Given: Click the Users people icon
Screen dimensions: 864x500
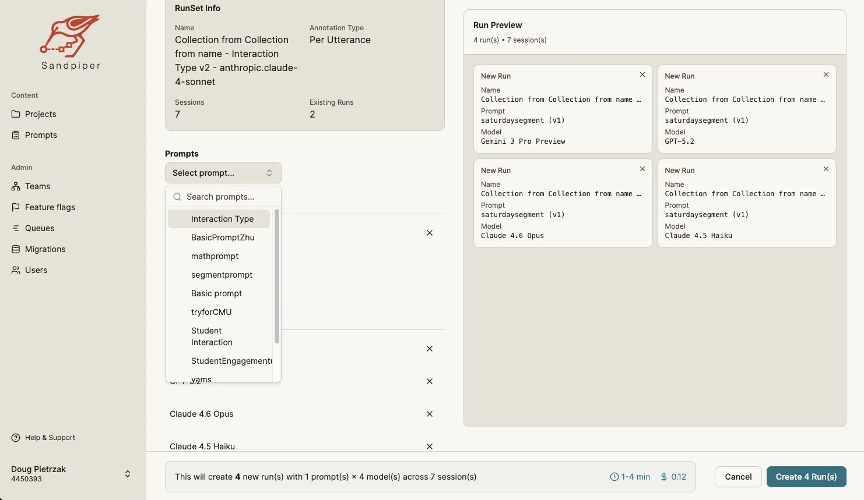Looking at the screenshot, I should (16, 270).
